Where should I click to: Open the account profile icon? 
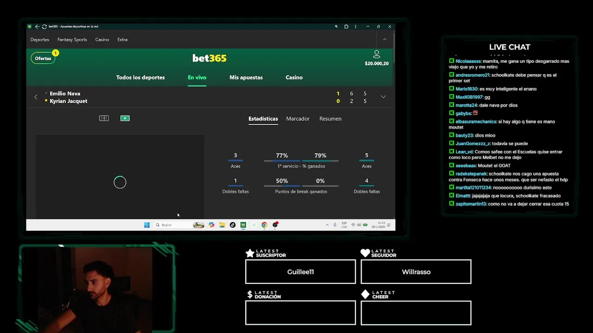coord(377,54)
